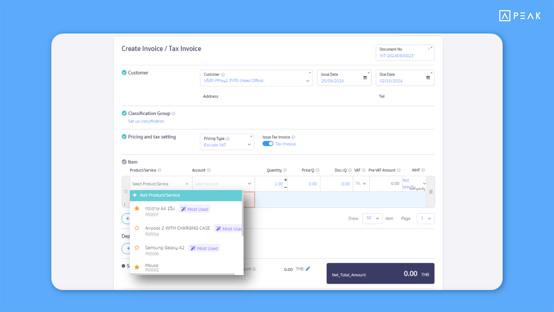The width and height of the screenshot is (554, 312).
Task: Click the help icon next to Price/Q header
Action: [x=317, y=170]
